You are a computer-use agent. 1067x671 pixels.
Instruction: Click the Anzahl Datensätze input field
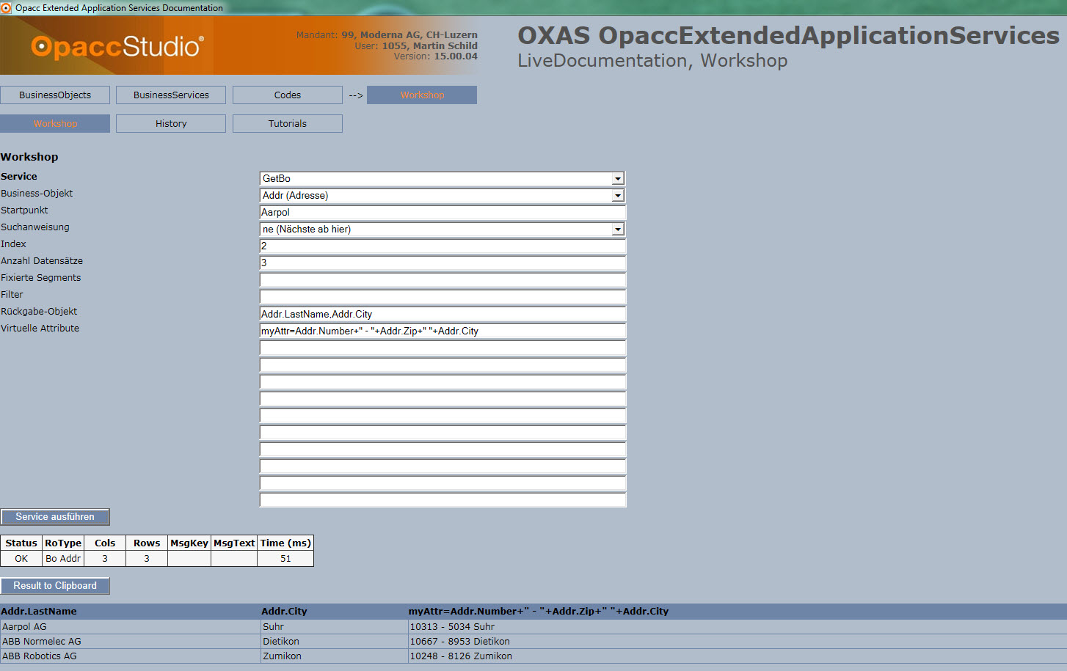tap(443, 263)
